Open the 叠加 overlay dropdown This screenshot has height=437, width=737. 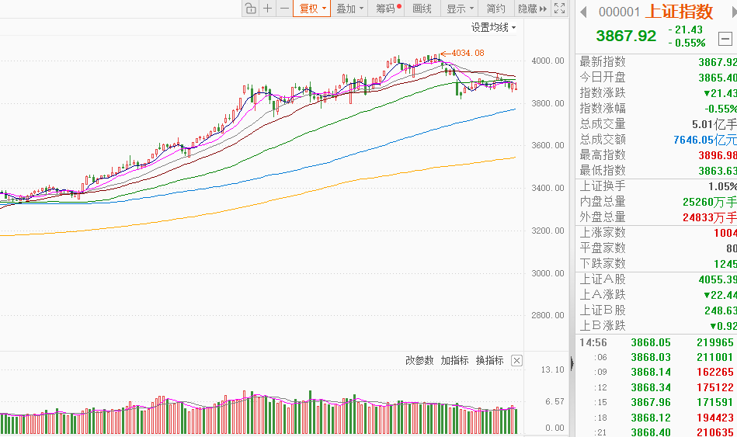click(350, 9)
